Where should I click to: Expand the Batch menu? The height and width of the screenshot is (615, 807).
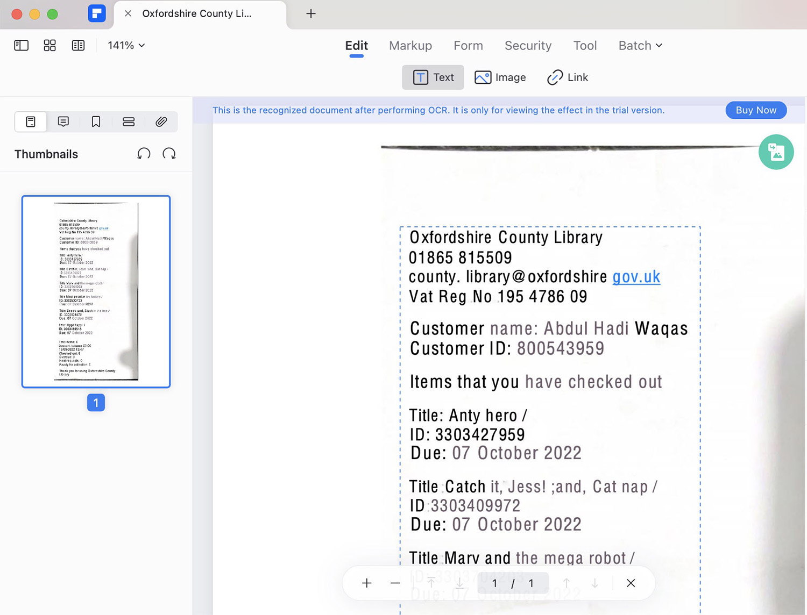(x=640, y=46)
